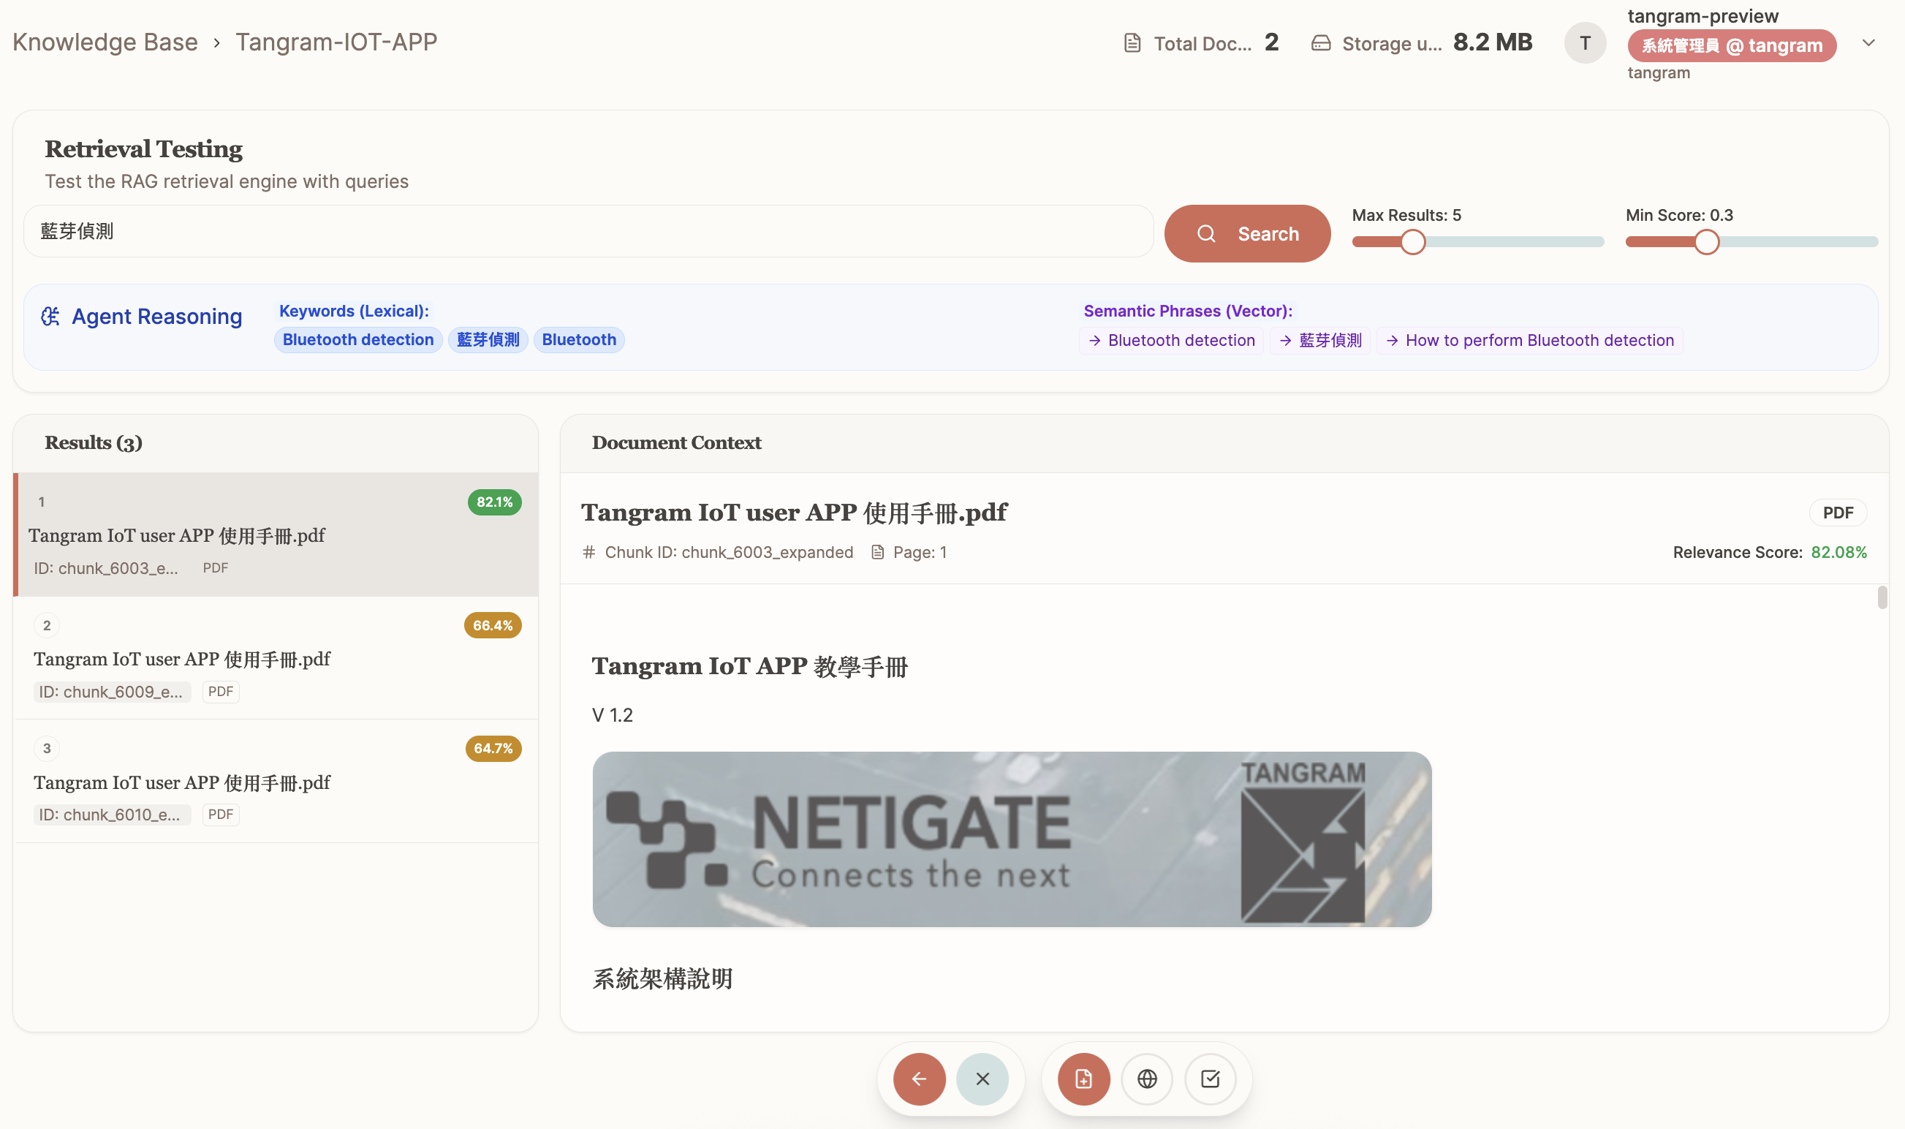Select result 3 with 64.7% score
This screenshot has width=1905, height=1129.
(276, 782)
